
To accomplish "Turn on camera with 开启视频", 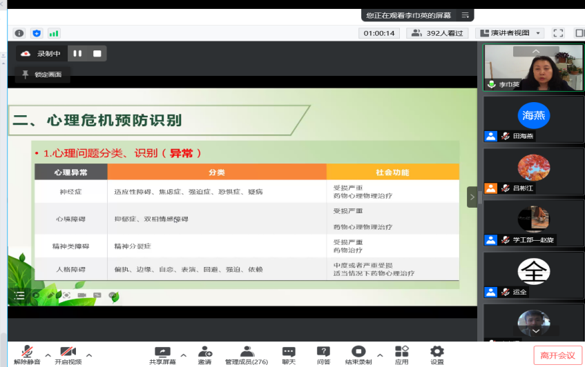I will pyautogui.click(x=68, y=355).
